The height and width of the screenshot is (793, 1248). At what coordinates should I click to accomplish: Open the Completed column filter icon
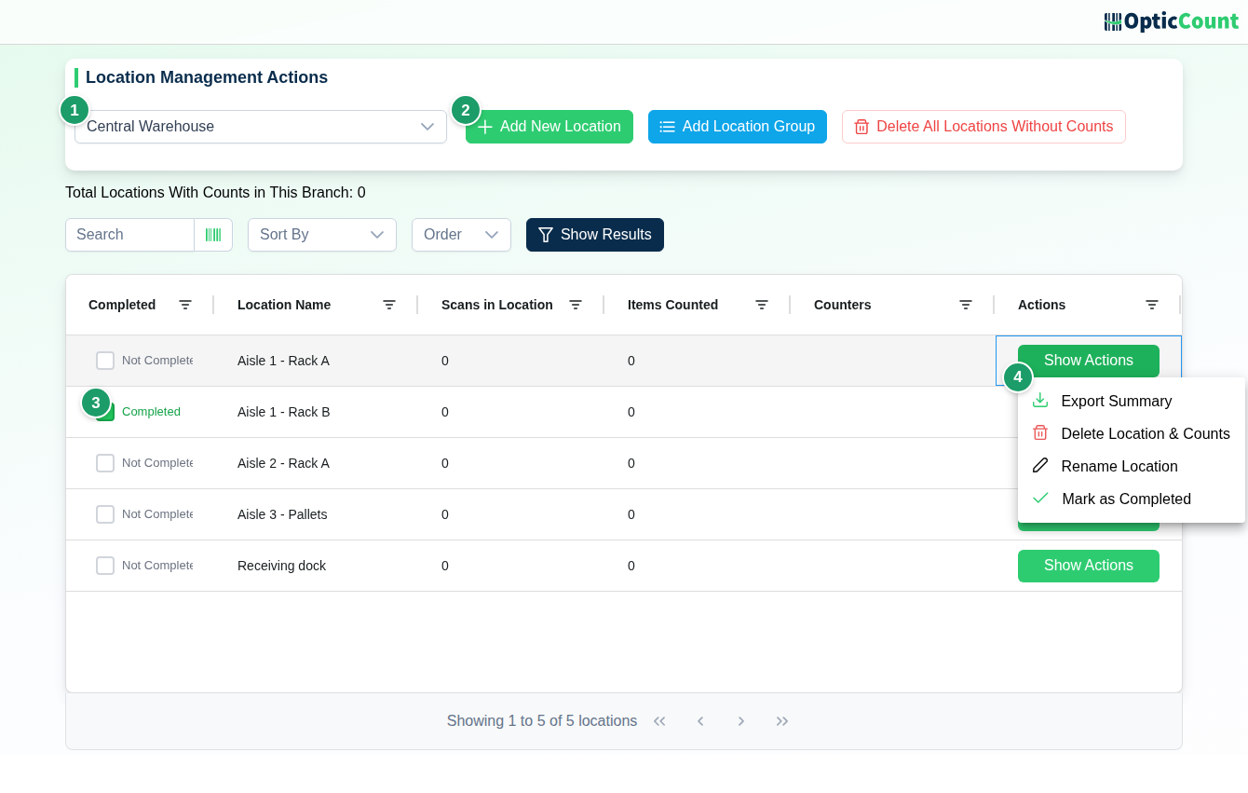[x=185, y=305]
